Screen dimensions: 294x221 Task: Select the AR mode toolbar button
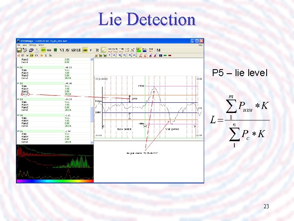pyautogui.click(x=73, y=50)
